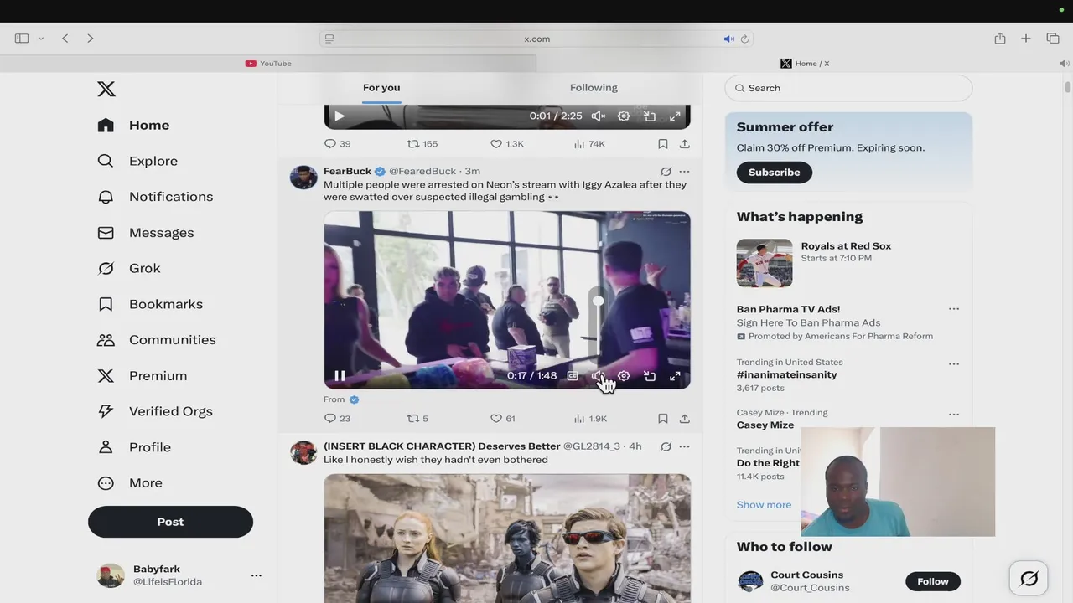Screen dimensions: 1073x603
Task: Open more options on GL2814_3 post
Action: pyautogui.click(x=684, y=446)
